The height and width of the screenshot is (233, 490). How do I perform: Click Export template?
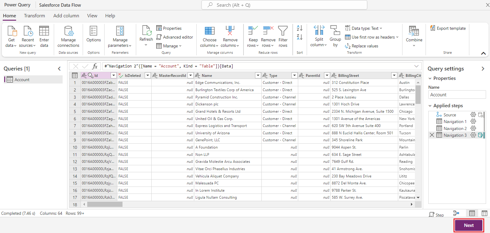coord(448,28)
